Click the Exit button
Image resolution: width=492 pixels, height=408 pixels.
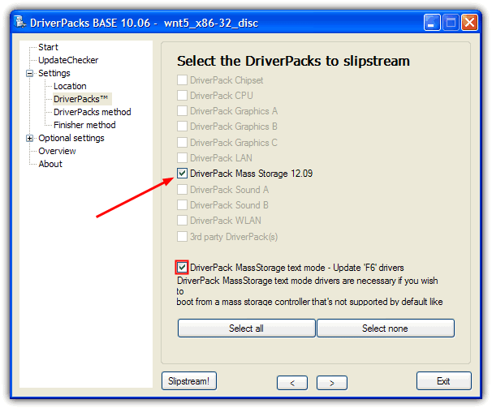443,381
